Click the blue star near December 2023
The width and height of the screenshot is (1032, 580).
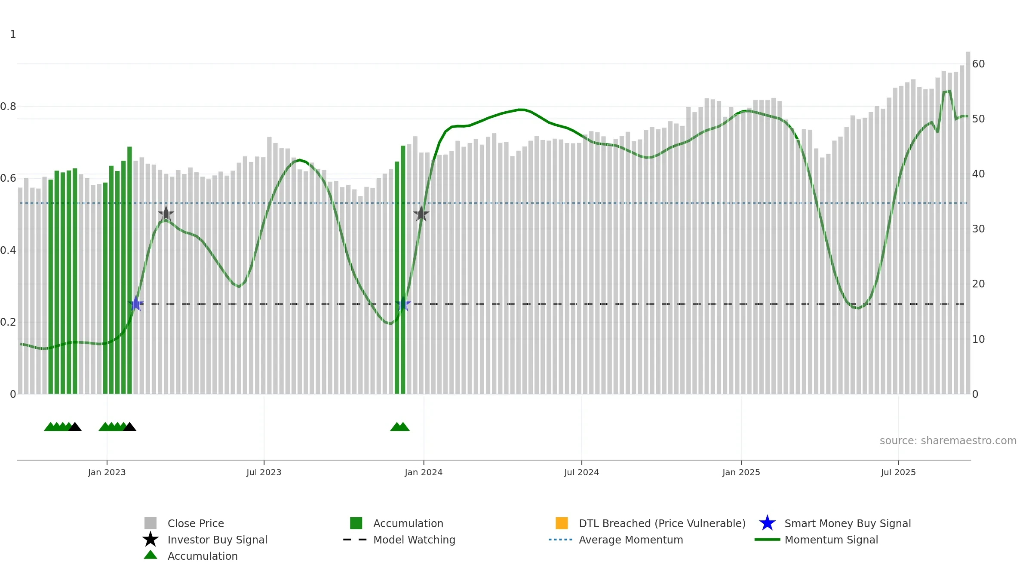point(403,304)
